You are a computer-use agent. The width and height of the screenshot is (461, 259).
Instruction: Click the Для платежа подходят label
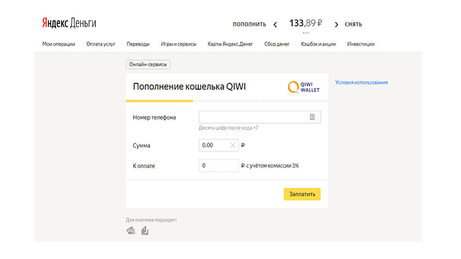[x=151, y=220]
